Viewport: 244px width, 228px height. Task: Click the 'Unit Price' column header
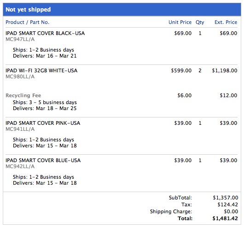click(x=180, y=22)
